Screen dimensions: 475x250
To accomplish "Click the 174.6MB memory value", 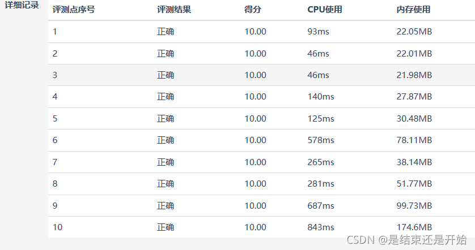I will click(x=414, y=227).
